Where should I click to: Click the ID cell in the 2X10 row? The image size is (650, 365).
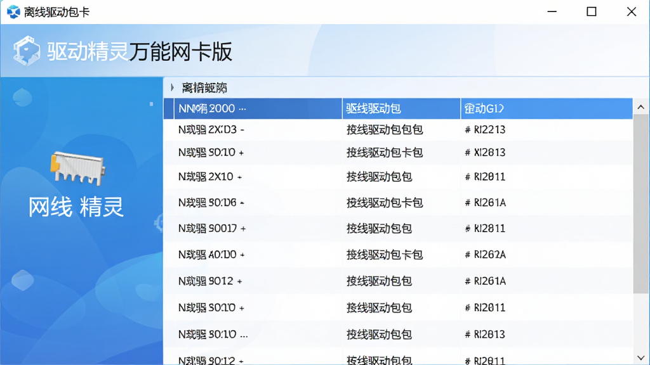click(x=485, y=177)
